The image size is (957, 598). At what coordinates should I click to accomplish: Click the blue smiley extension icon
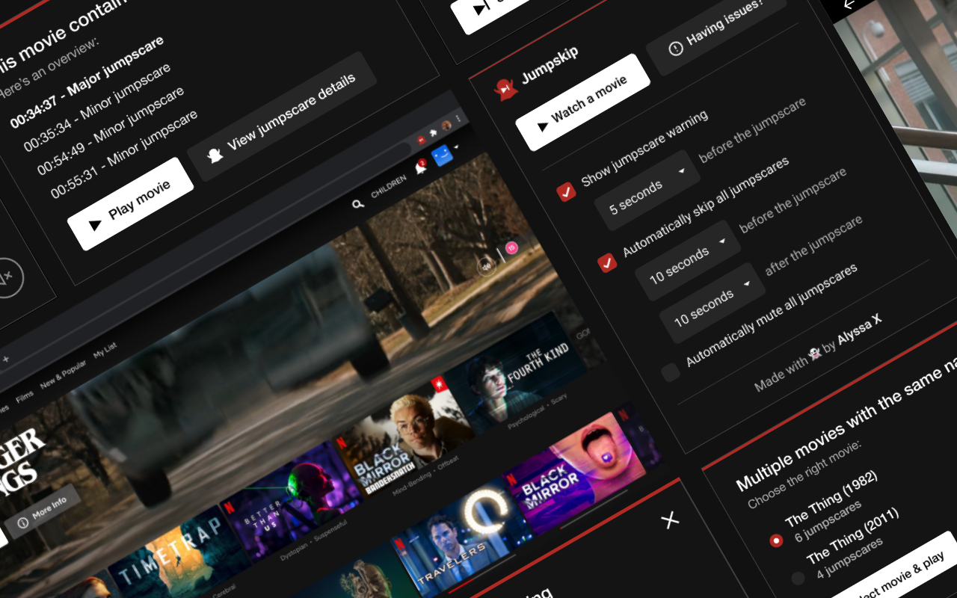point(441,153)
